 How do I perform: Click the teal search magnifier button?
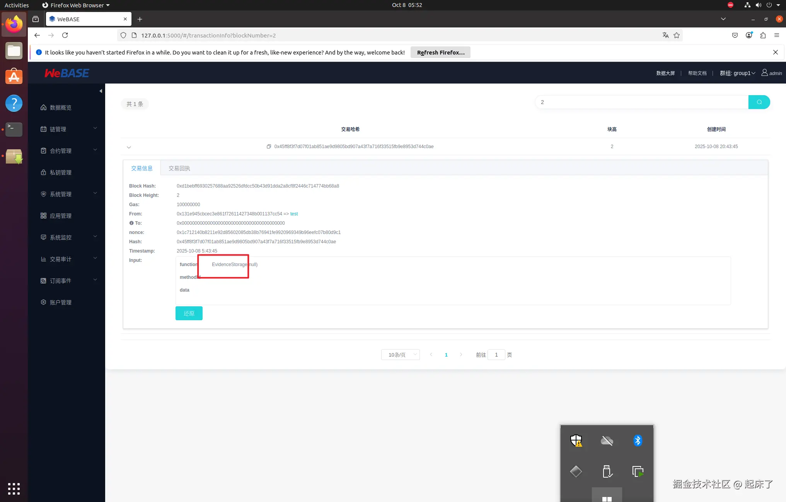point(759,102)
